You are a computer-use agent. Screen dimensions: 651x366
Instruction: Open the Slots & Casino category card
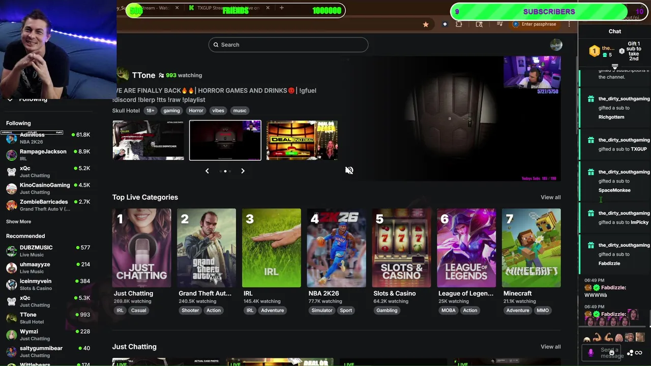pyautogui.click(x=401, y=248)
